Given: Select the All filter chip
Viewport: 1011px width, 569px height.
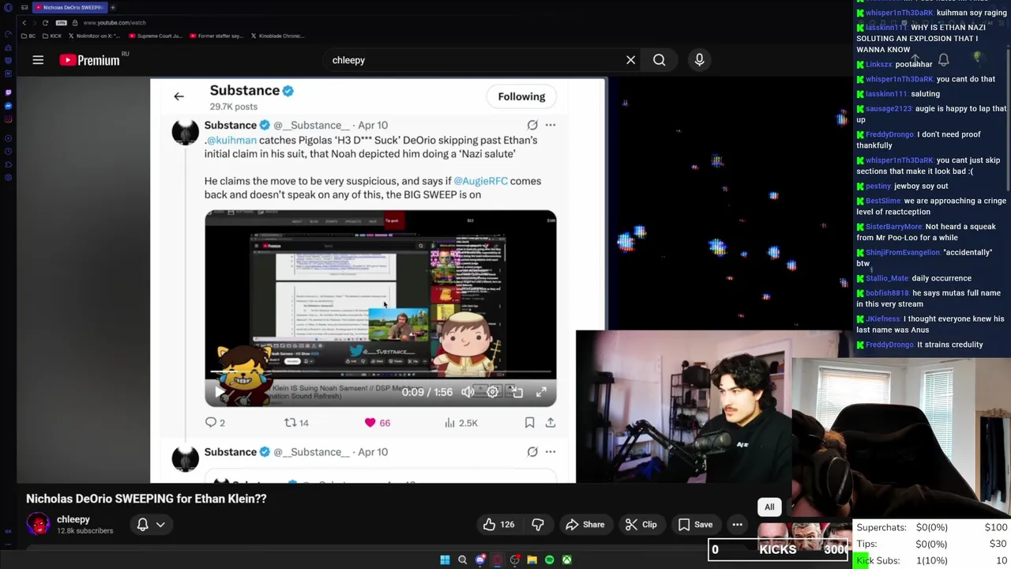Looking at the screenshot, I should point(769,507).
